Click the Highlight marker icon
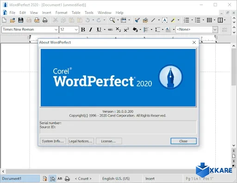Image resolution: width=237 pixels, height=183 pixels. click(173, 20)
